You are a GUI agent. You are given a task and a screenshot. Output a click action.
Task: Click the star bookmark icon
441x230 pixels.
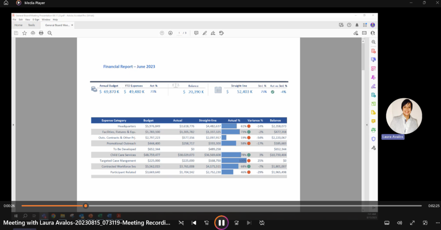coord(25,33)
